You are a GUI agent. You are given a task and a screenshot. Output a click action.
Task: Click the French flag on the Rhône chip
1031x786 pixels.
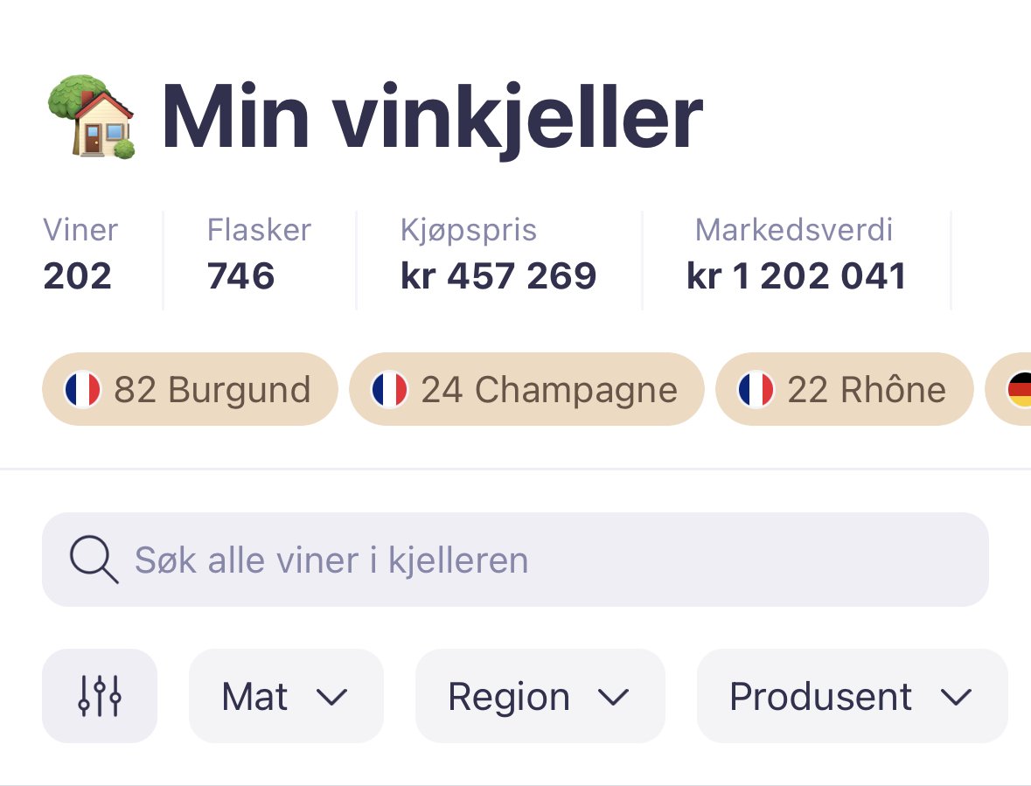(756, 389)
